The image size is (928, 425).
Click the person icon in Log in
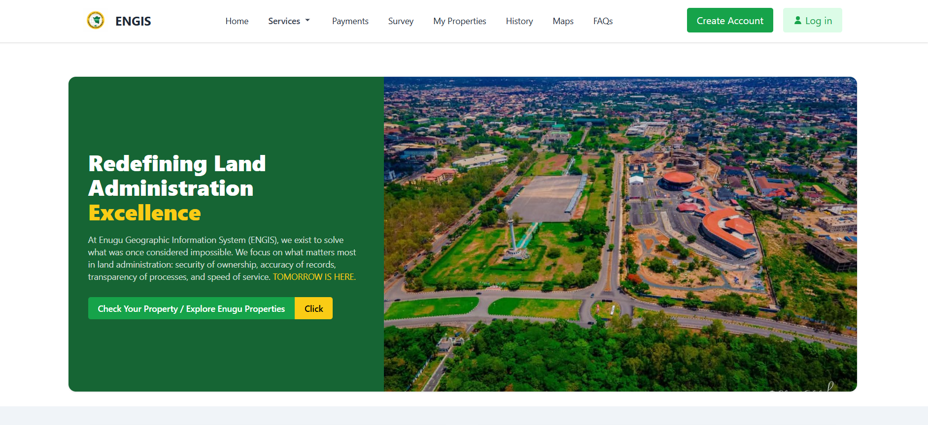797,21
